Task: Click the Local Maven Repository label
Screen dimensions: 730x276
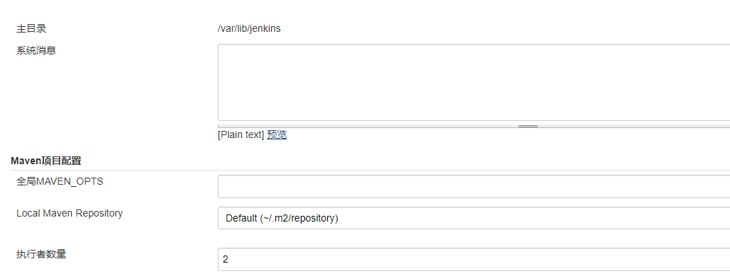Action: 70,213
